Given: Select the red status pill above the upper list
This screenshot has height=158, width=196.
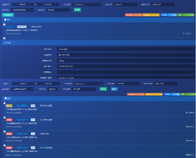Looking at the screenshot, I should click(133, 15).
